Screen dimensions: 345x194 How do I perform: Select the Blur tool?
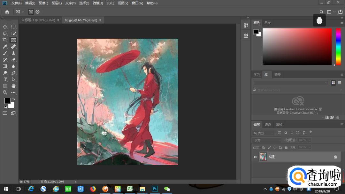(x=13, y=66)
